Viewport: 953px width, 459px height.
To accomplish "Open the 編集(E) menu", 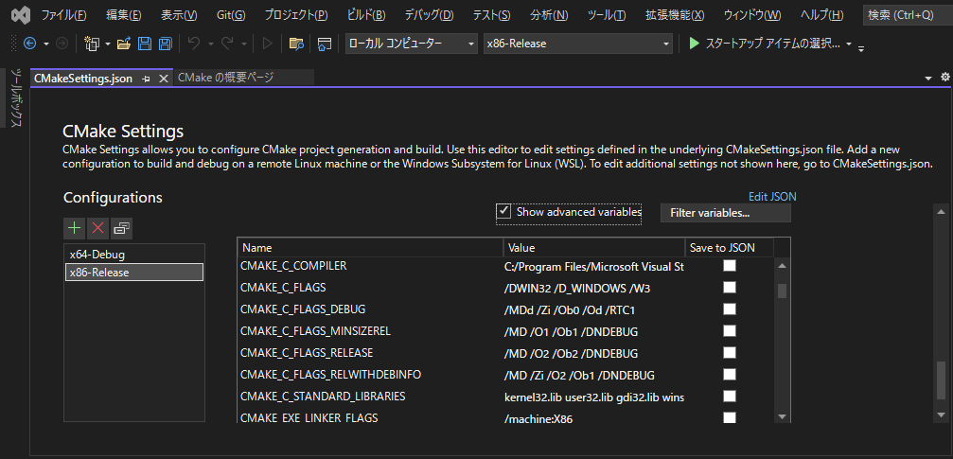I will pos(123,15).
